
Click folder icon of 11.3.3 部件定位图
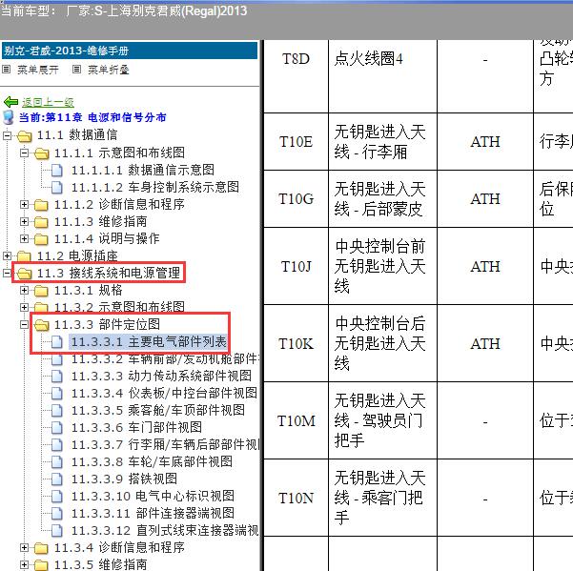(x=41, y=325)
